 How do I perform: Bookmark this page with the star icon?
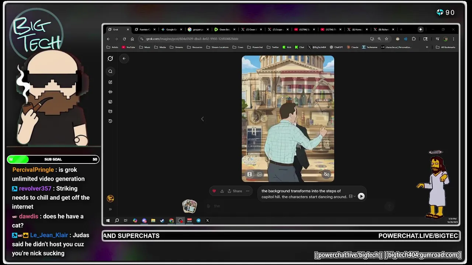pyautogui.click(x=386, y=39)
